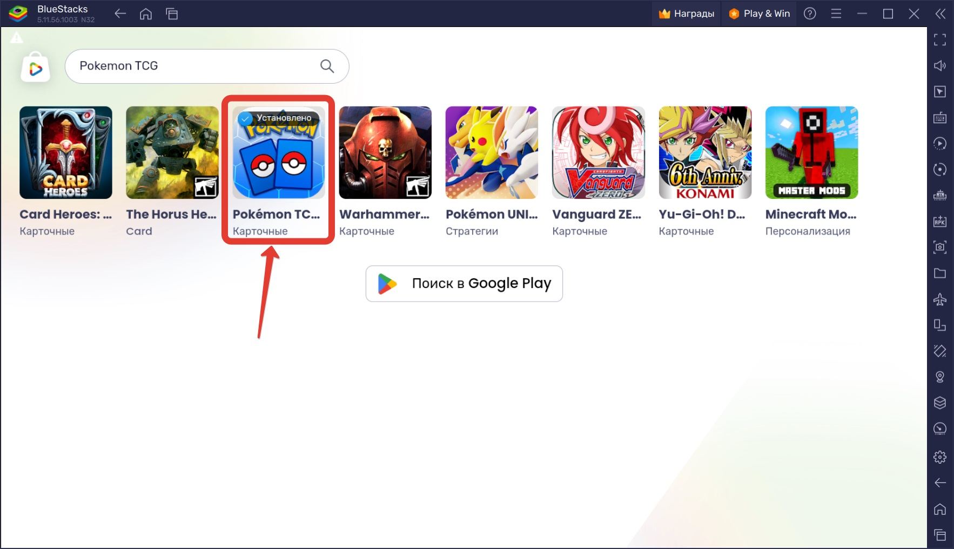The image size is (954, 549).
Task: Open the installed Pokémon TCG app thumbnail
Action: point(279,152)
